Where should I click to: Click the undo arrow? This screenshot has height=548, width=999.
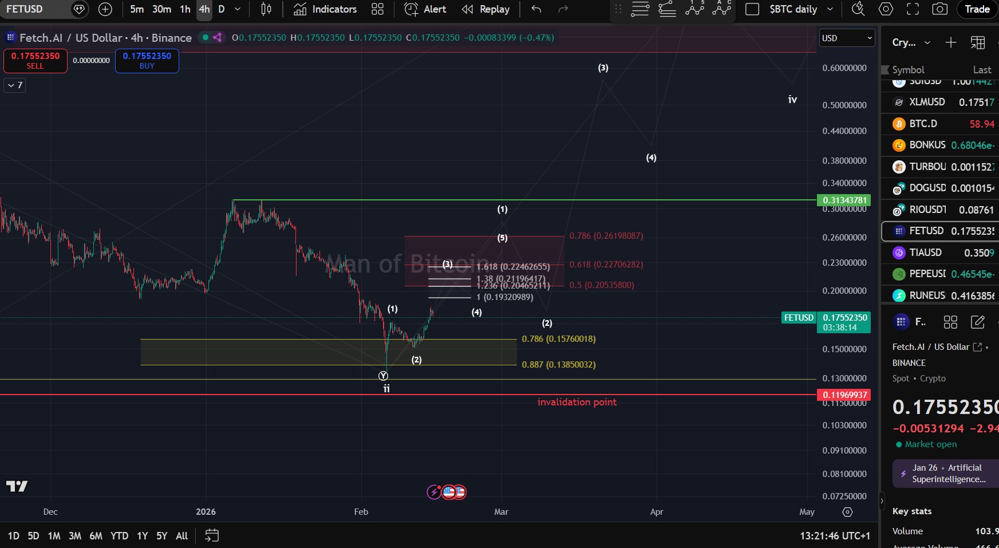coord(536,9)
